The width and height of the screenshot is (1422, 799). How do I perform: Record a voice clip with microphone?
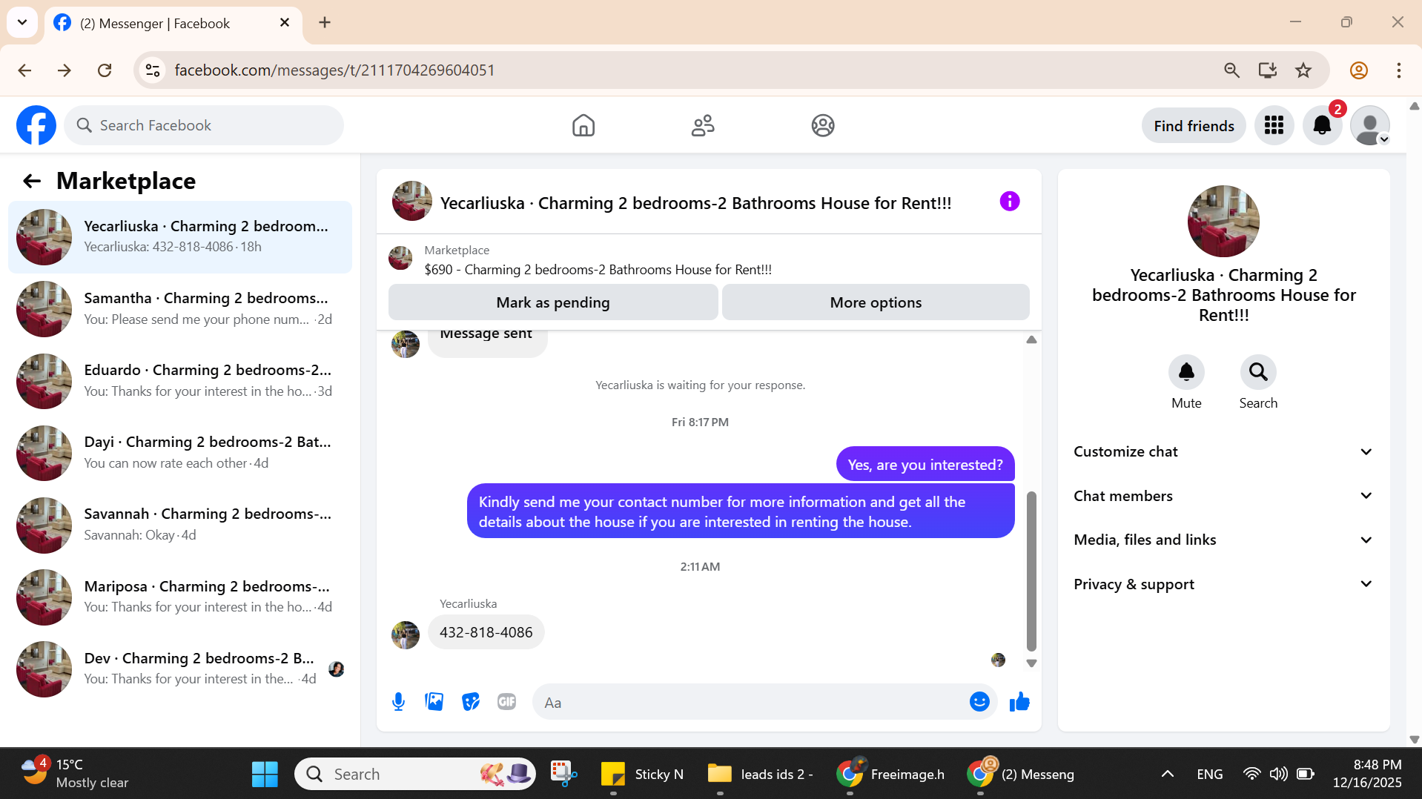click(x=398, y=702)
